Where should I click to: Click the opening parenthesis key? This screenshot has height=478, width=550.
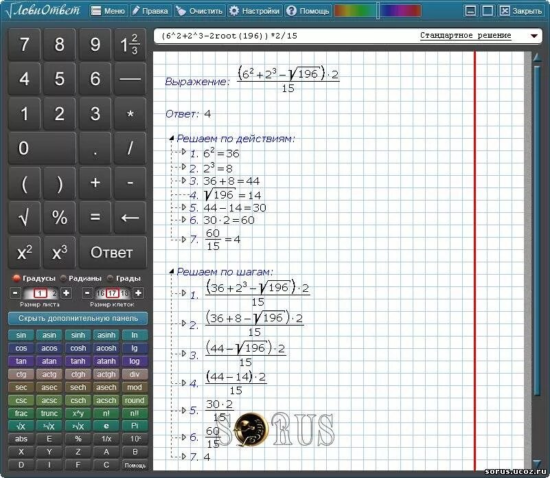24,183
